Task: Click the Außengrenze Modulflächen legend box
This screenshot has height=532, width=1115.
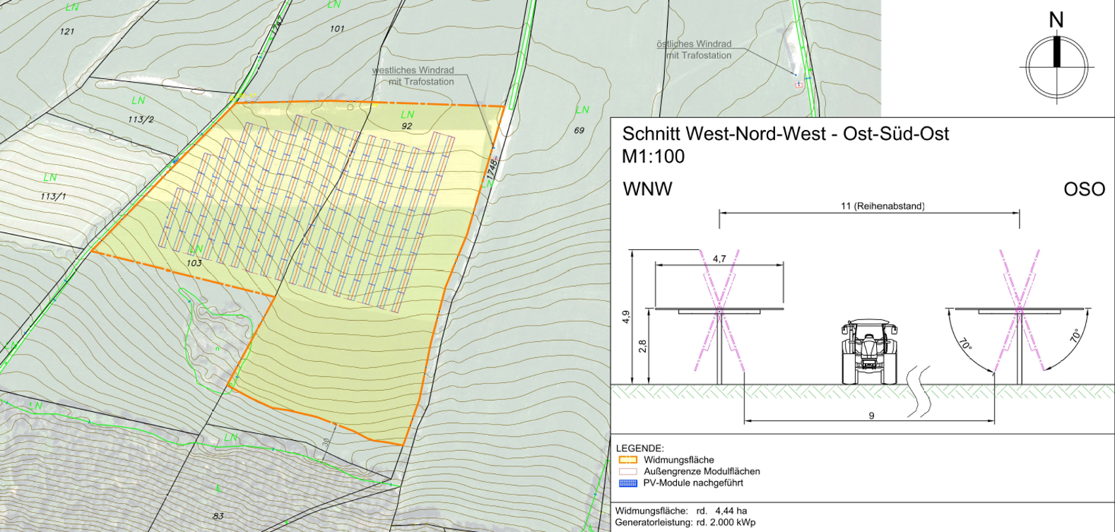Action: pyautogui.click(x=627, y=471)
